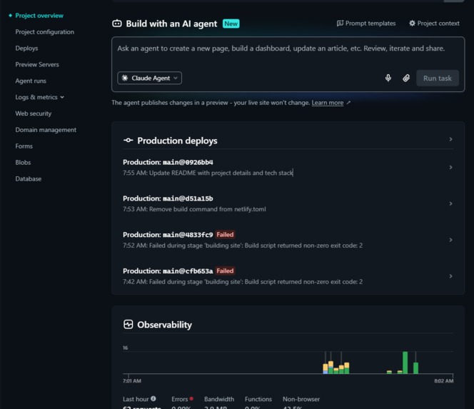474x409 pixels.
Task: Click 'Production: main@4833fc9' title
Action: point(168,235)
